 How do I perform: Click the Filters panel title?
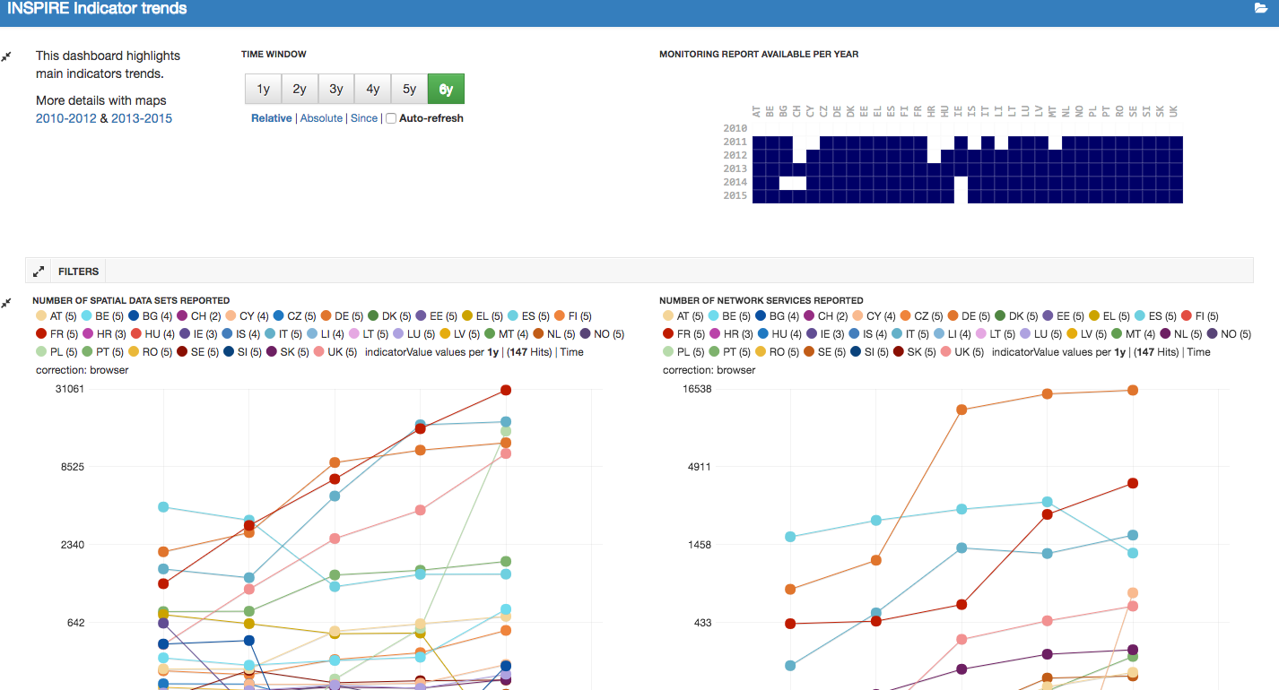(x=79, y=271)
